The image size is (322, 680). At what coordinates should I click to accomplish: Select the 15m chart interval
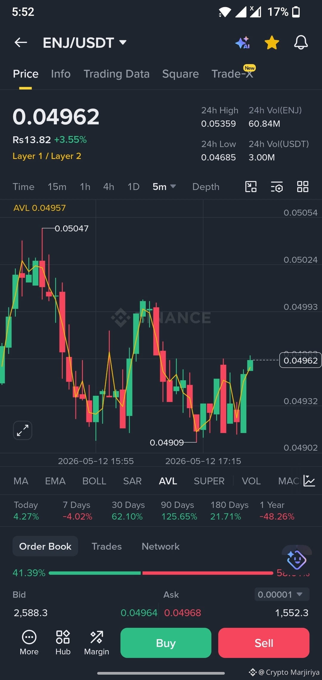tap(57, 187)
